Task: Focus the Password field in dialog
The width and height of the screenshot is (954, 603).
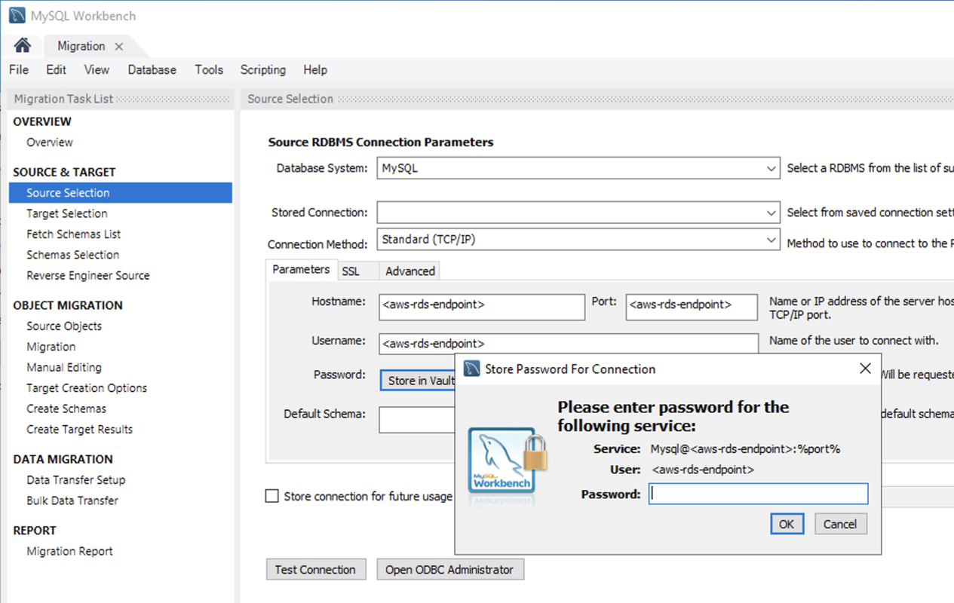Action: tap(759, 494)
